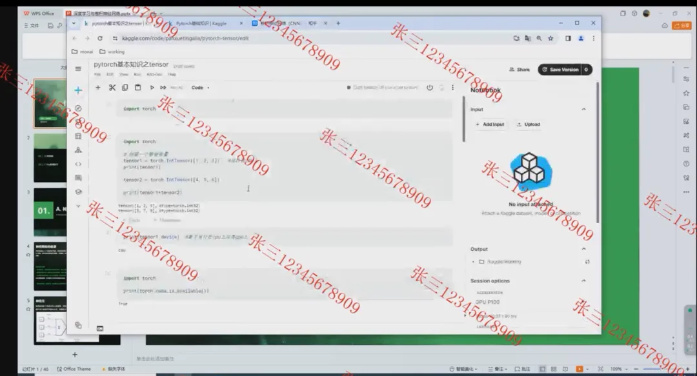Open the Models icon in Kaggle sidebar
This screenshot has width=697, height=376.
click(78, 150)
